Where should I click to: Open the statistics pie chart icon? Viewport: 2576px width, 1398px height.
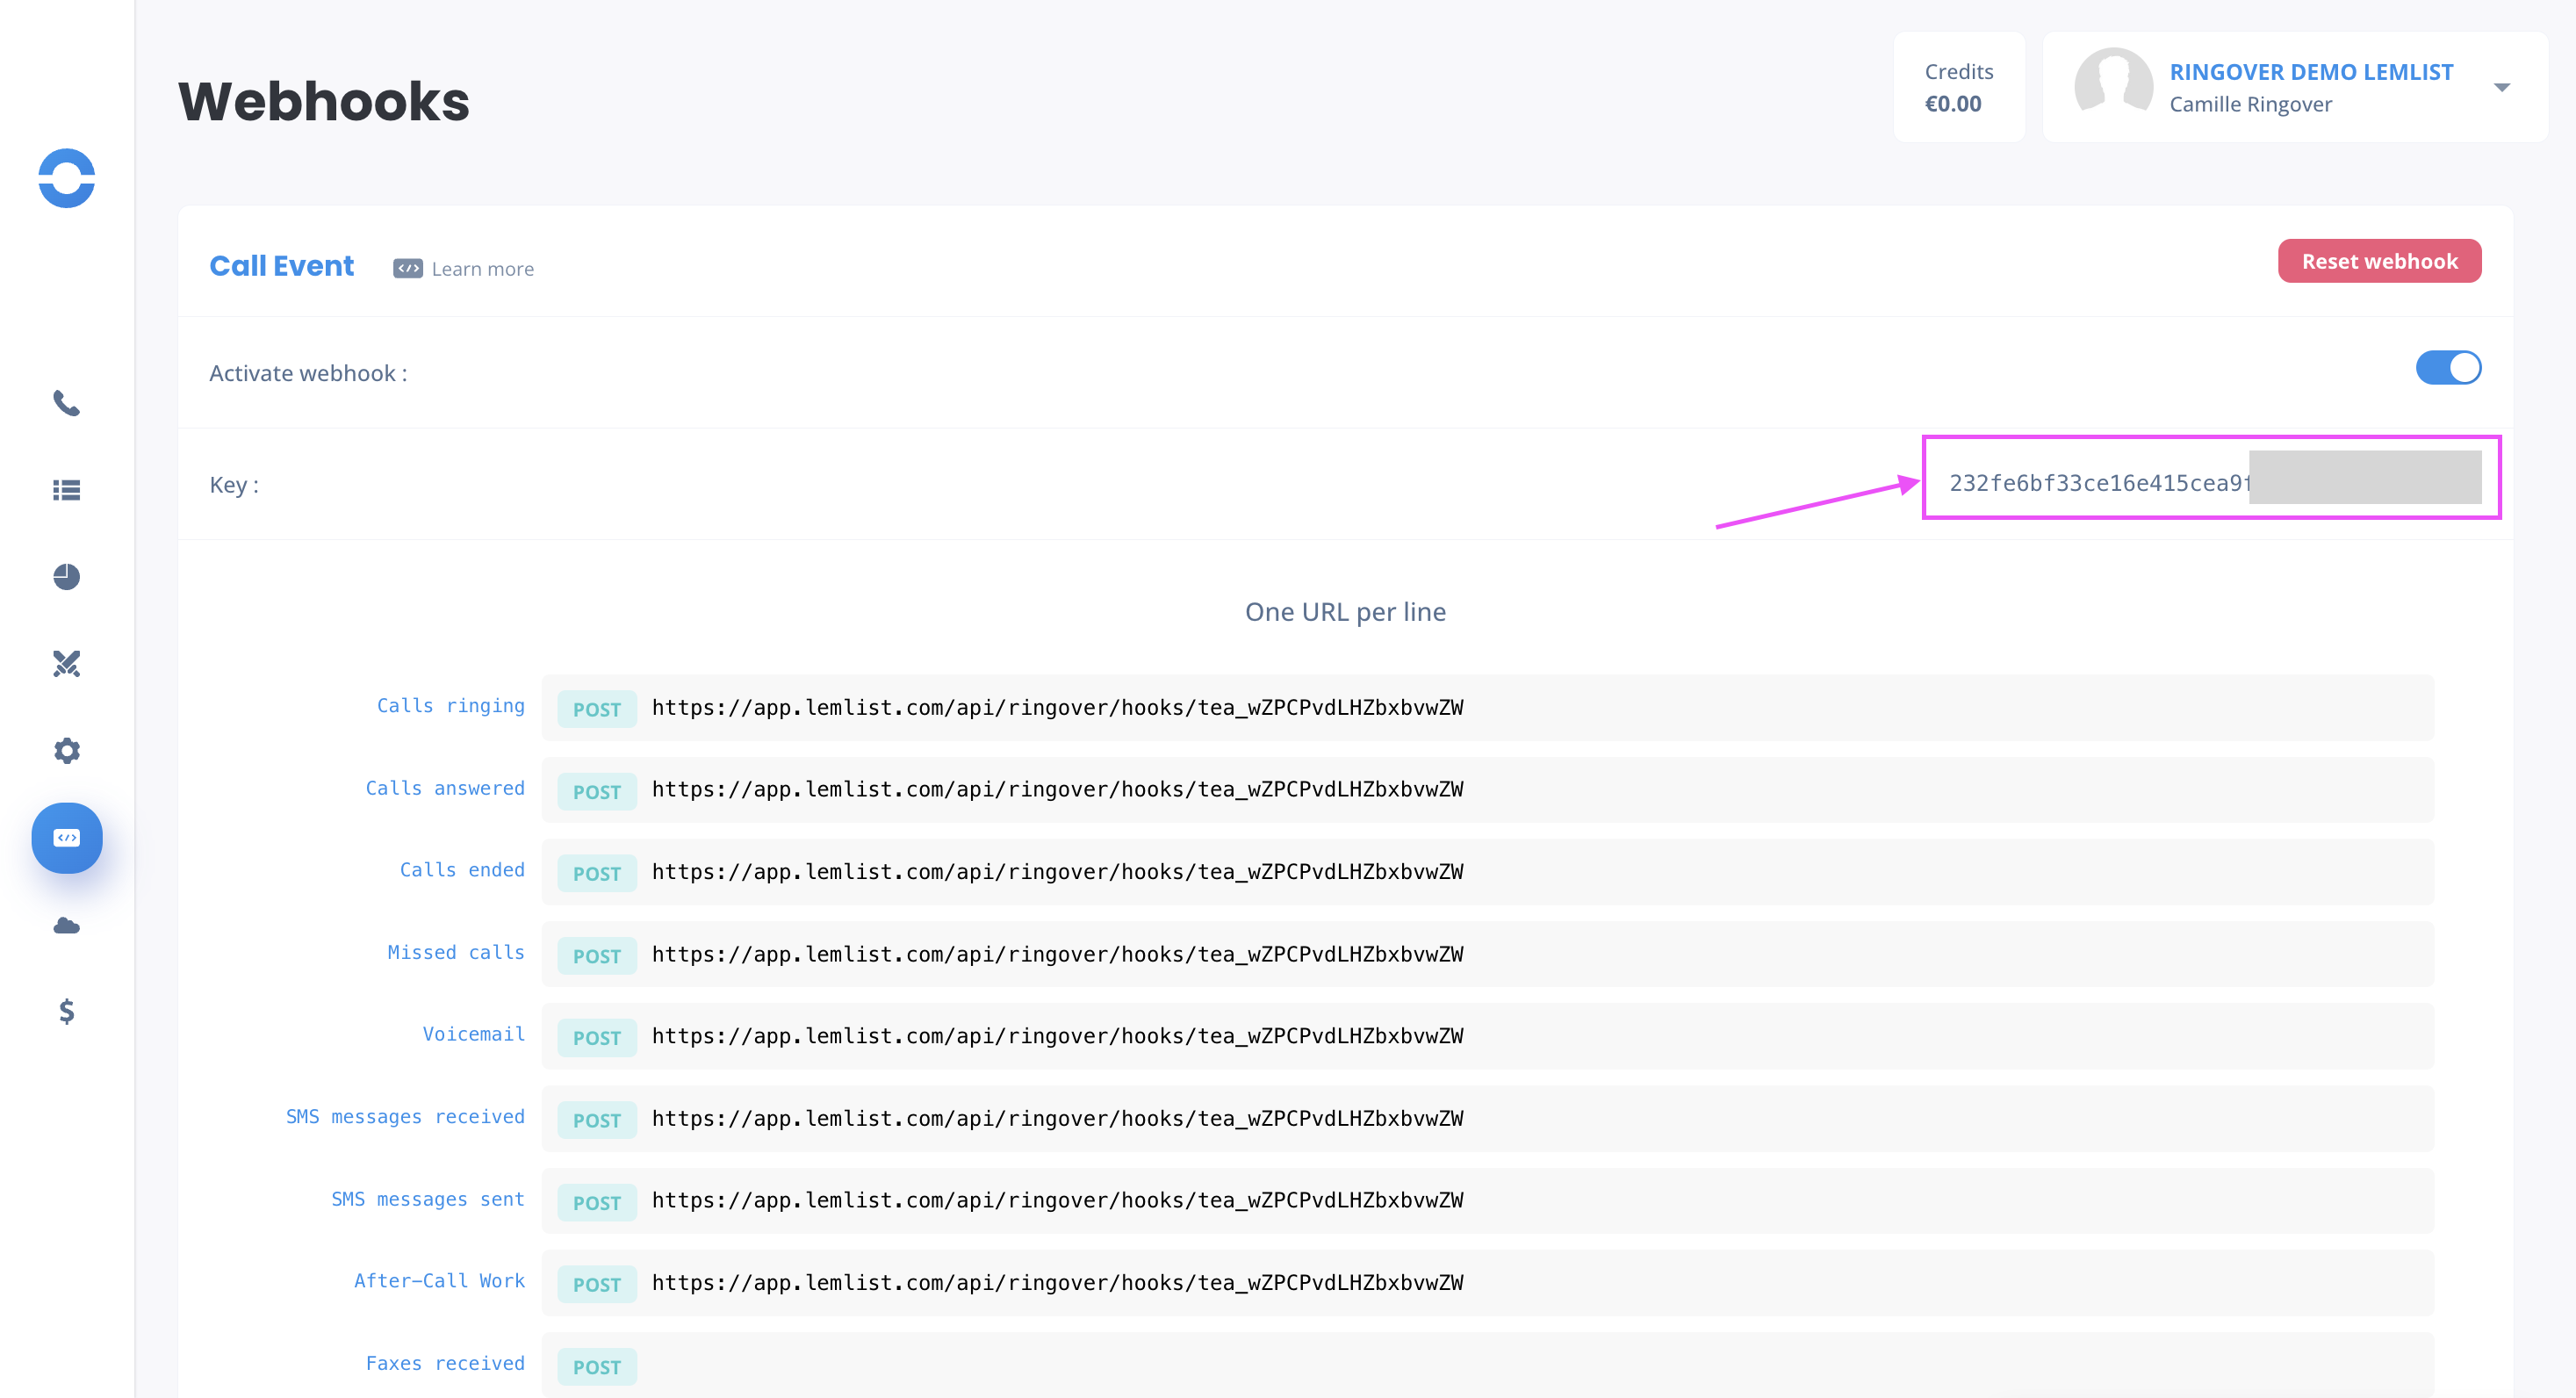67,577
